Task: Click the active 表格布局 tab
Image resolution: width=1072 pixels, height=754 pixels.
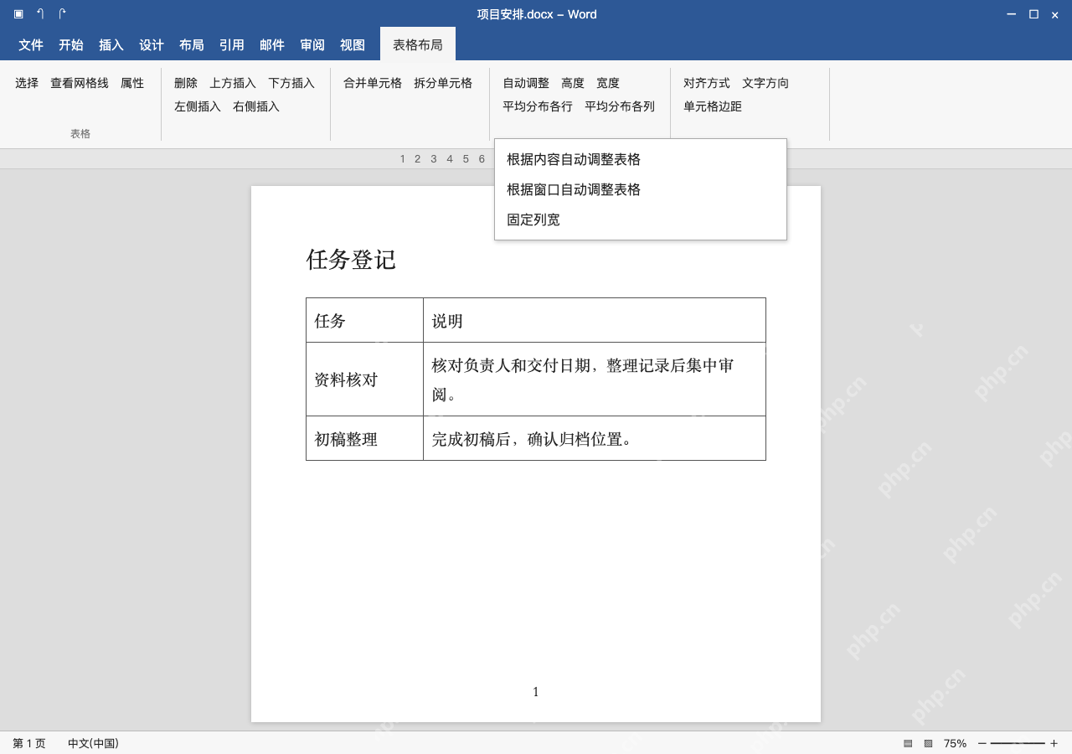Action: [x=418, y=44]
